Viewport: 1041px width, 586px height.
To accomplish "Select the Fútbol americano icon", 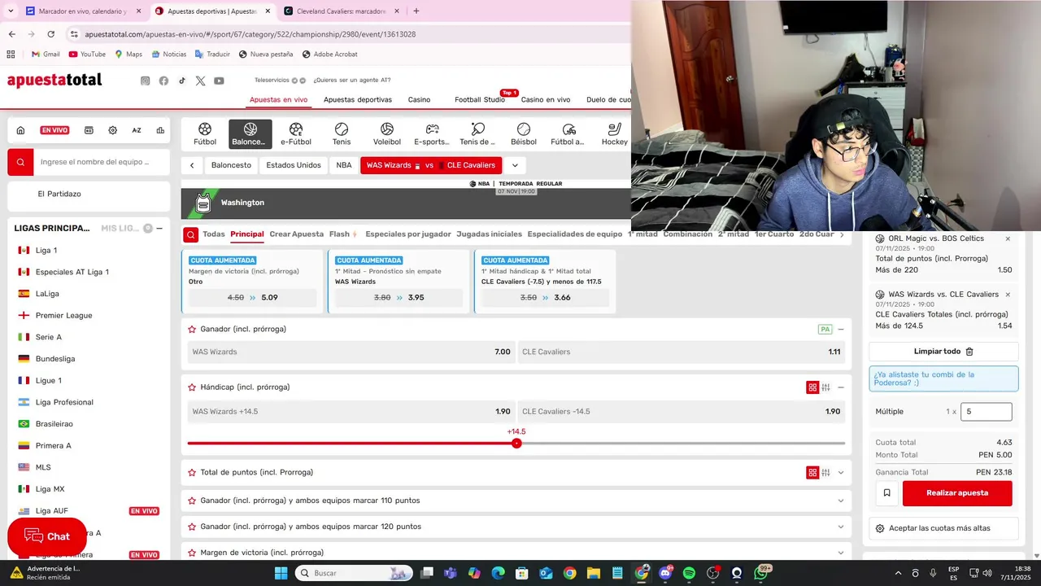I will 568,134.
